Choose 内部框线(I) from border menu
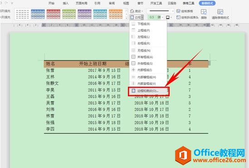This screenshot has height=168, width=249. tap(148, 70)
